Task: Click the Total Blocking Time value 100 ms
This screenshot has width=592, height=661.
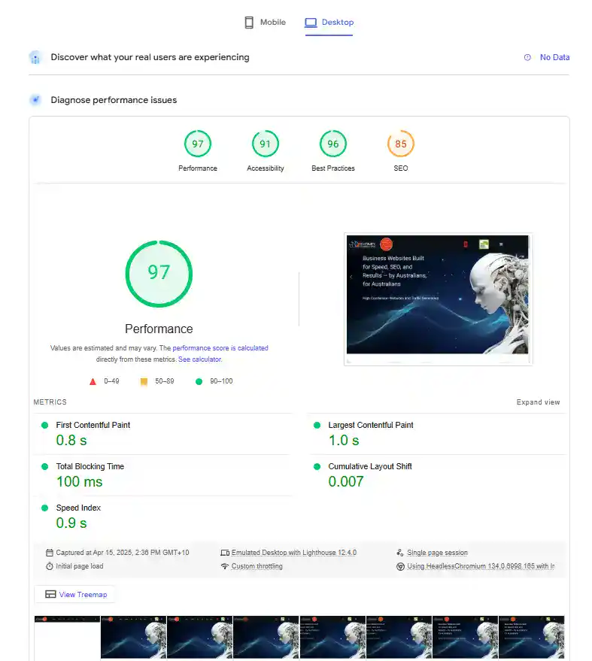Action: 79,482
